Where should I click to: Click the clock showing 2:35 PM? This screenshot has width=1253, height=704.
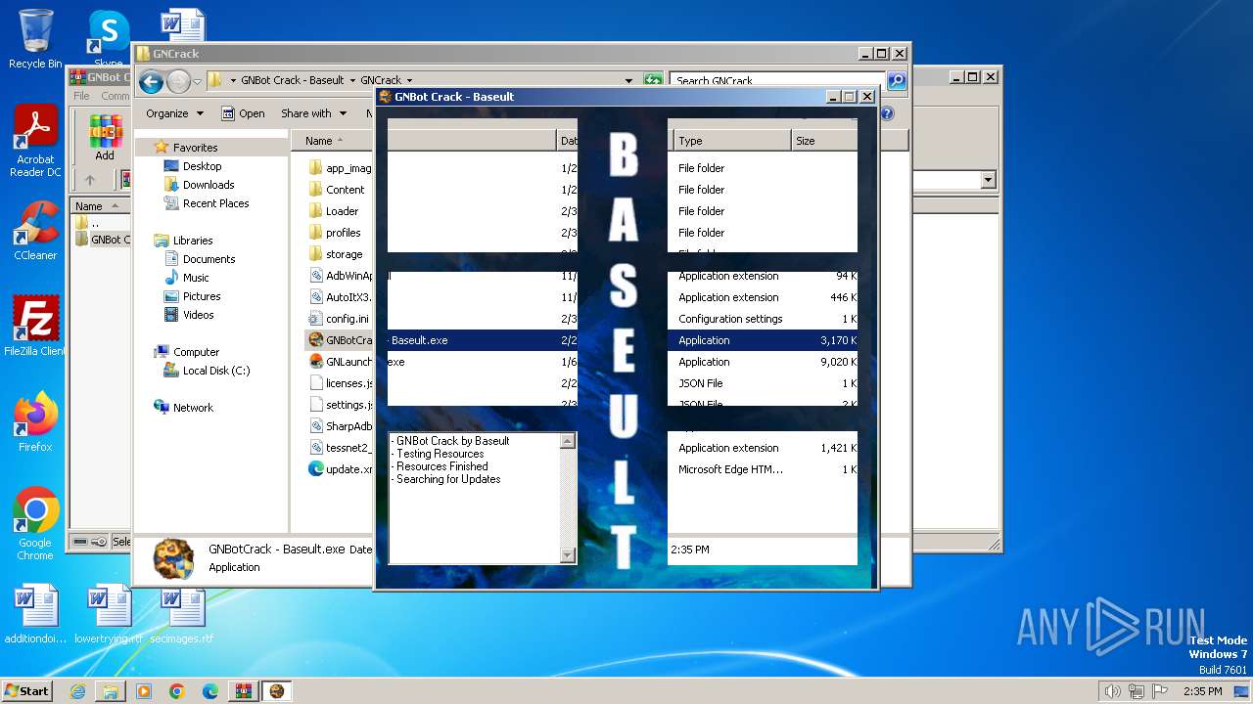coord(1202,691)
